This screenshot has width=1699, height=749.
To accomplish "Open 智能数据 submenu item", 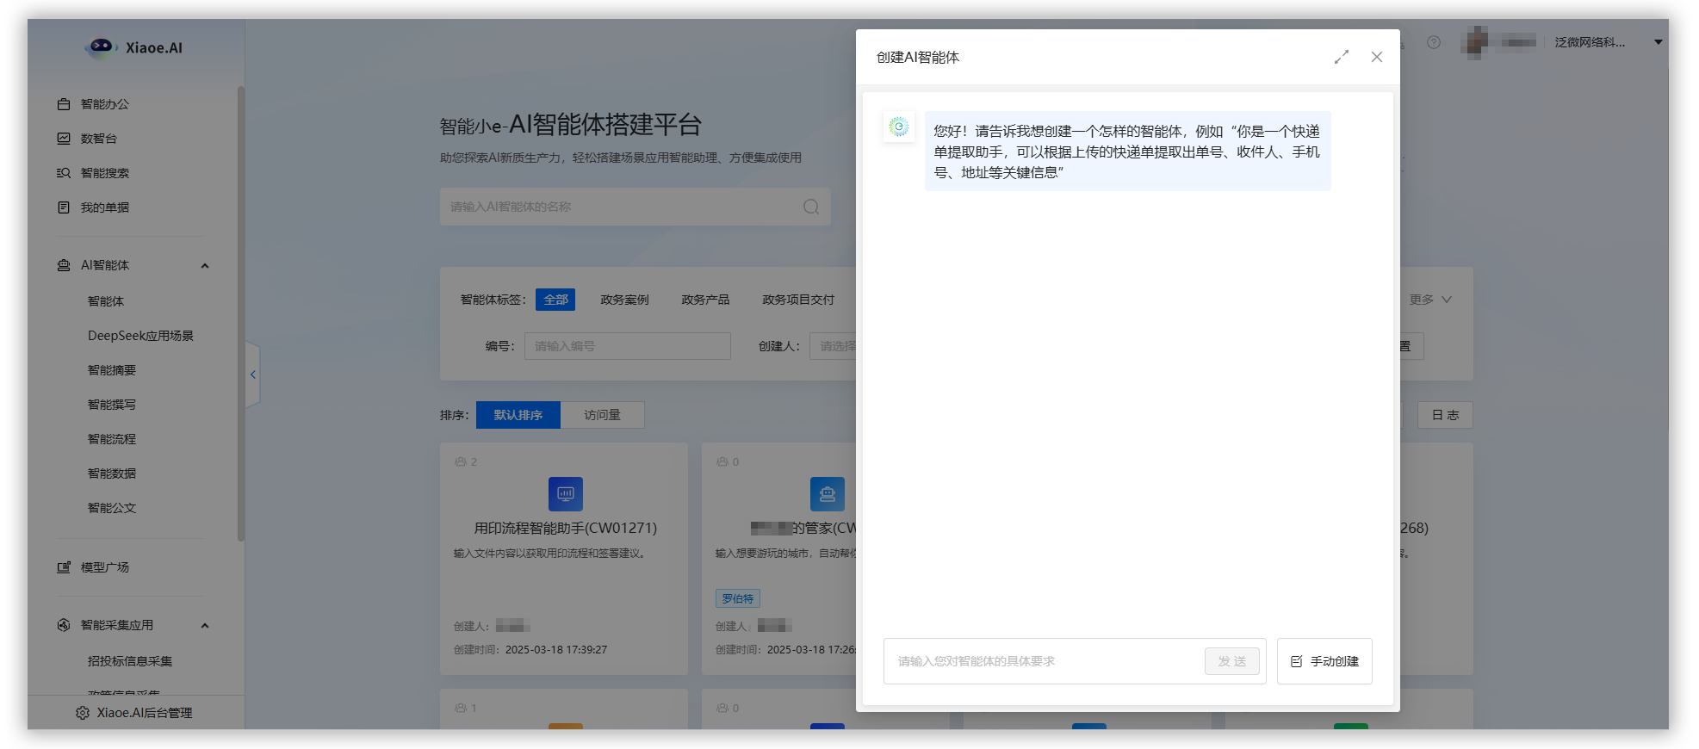I will click(x=112, y=474).
